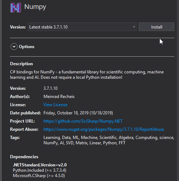
Task: Open the nuget.org ReportAbuse link
Action: click(x=104, y=129)
